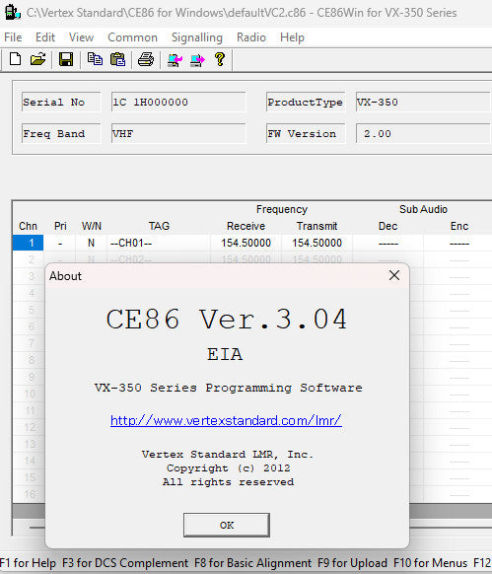
Task: Click channel 1 Transmit frequency 154.50000
Action: pyautogui.click(x=317, y=243)
